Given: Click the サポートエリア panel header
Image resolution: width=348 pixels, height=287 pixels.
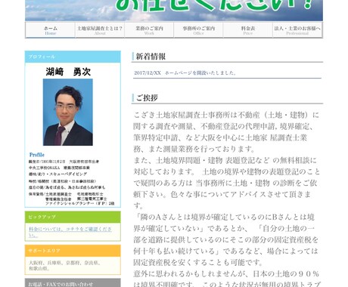Looking at the screenshot, I should point(73,251).
